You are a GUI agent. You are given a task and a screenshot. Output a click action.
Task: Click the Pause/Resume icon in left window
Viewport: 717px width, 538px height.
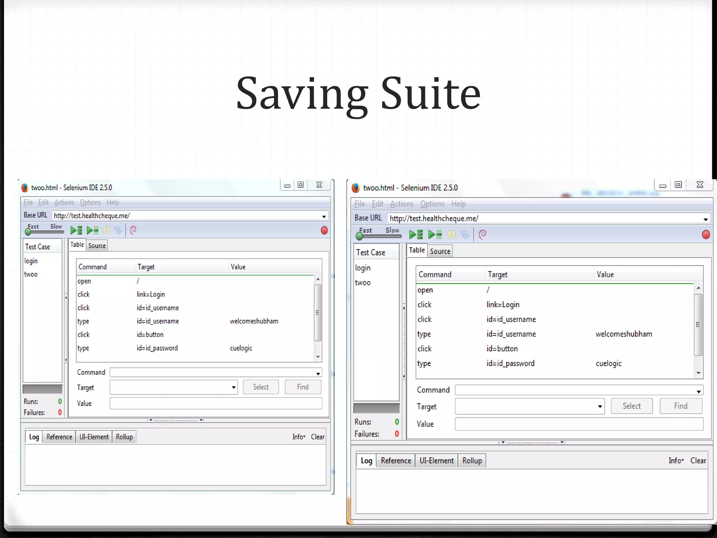pyautogui.click(x=106, y=230)
